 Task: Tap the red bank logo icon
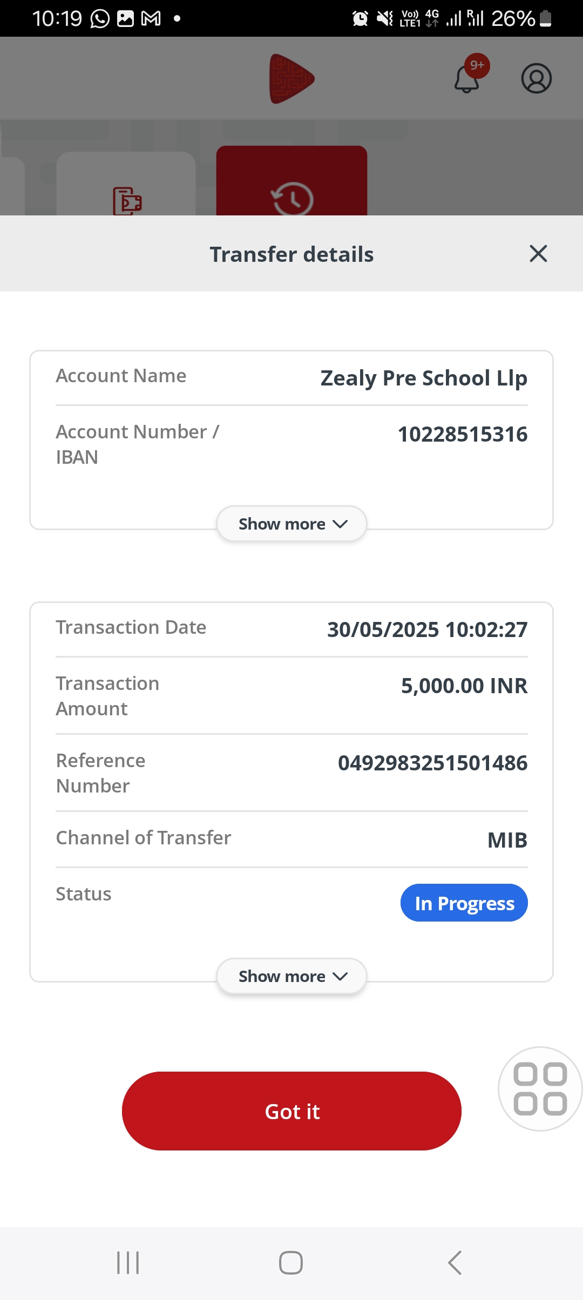[x=291, y=79]
